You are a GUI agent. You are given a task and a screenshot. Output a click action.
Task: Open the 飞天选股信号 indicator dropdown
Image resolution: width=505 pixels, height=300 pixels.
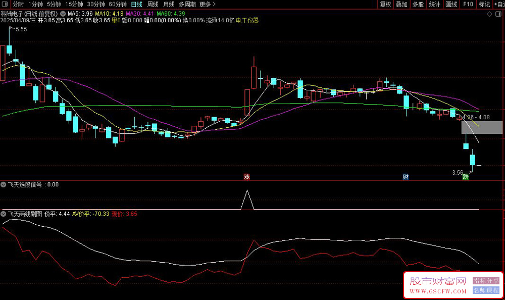3,185
